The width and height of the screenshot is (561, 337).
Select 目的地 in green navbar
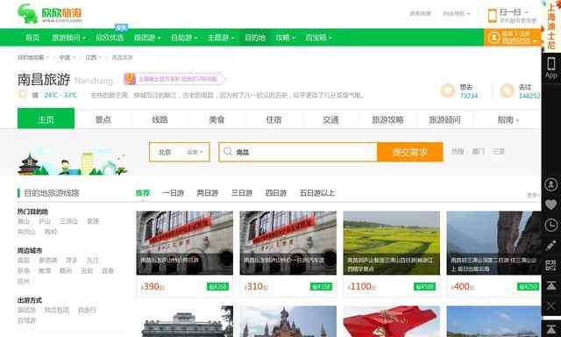(x=255, y=38)
